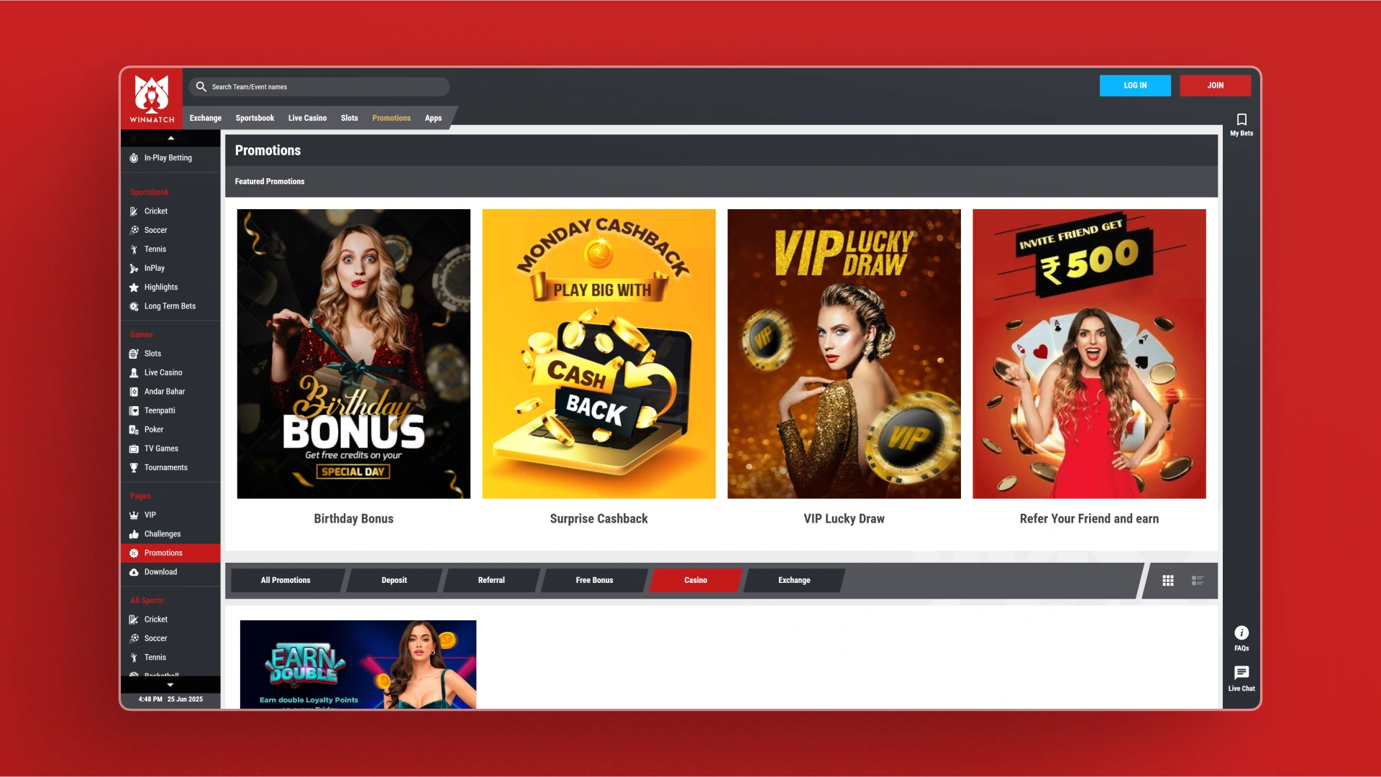Open the Promotions top menu
Viewport: 1381px width, 777px height.
click(391, 118)
